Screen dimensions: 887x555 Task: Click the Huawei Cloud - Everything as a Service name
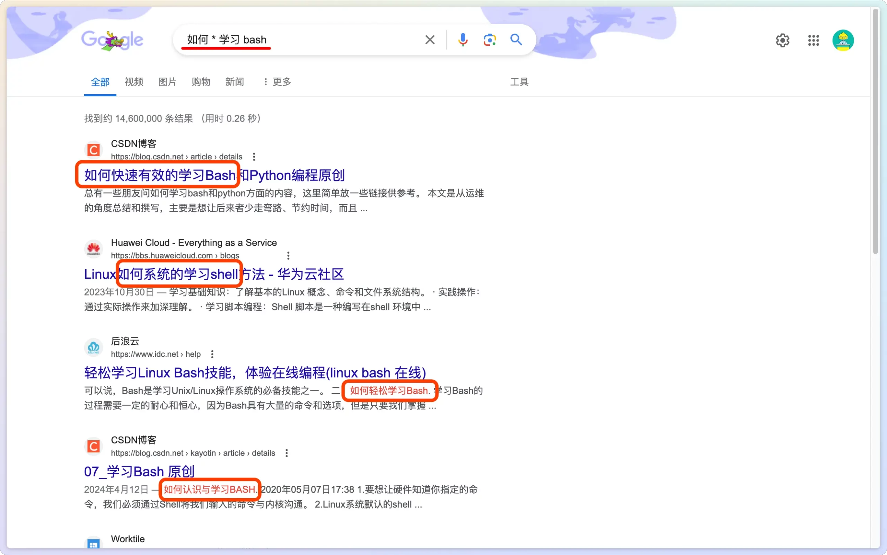tap(194, 243)
